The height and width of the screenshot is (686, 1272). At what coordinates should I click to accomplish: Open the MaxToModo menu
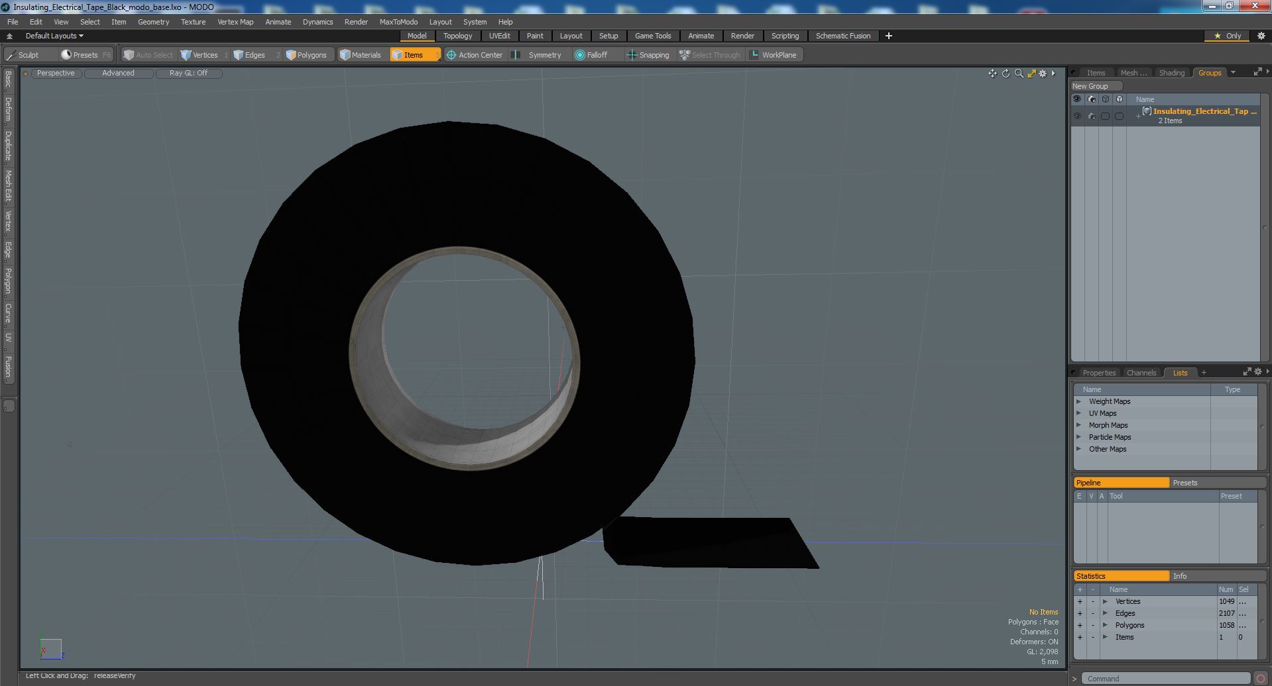[x=398, y=22]
